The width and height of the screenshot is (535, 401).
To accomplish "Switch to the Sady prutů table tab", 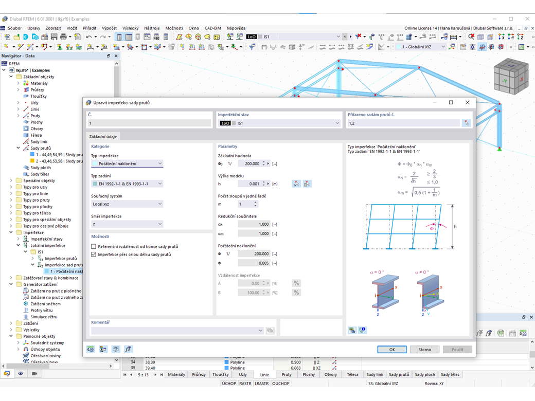I will point(399,374).
